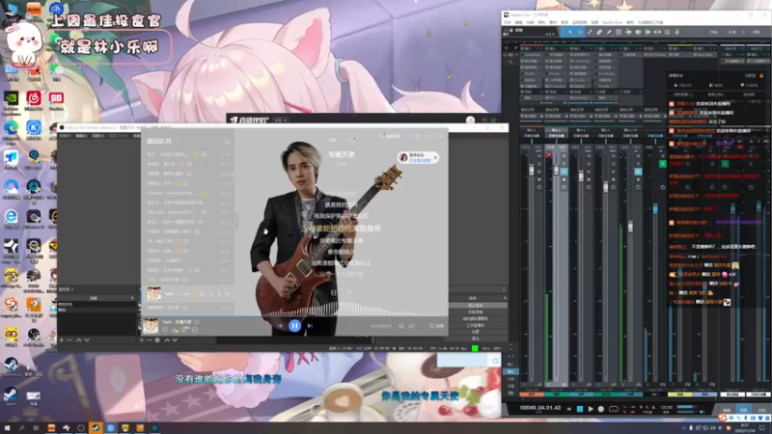772x434 pixels.
Task: Open the 帮助 menu in Studio One
Action: (x=630, y=22)
